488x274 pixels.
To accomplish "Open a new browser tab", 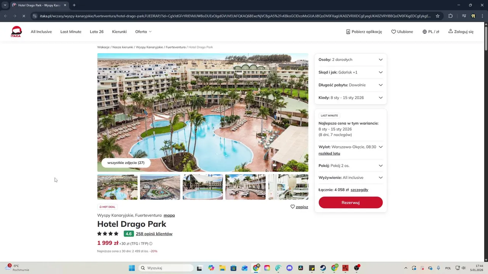I will 74,5.
